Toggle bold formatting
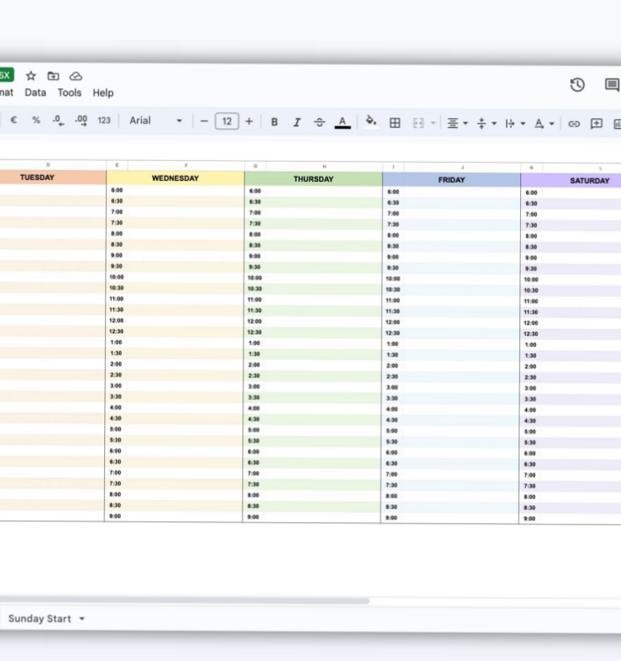621x661 pixels. (274, 121)
